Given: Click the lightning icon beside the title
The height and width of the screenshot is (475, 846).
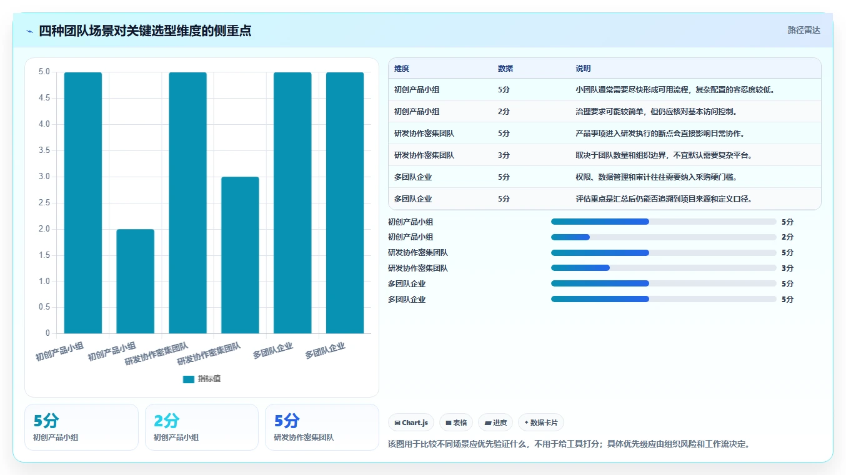Looking at the screenshot, I should 30,31.
